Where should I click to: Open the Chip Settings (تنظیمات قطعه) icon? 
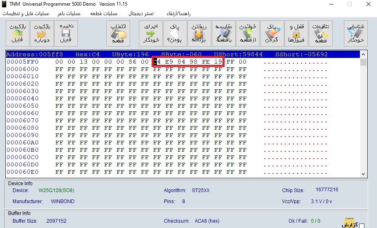pos(321,33)
